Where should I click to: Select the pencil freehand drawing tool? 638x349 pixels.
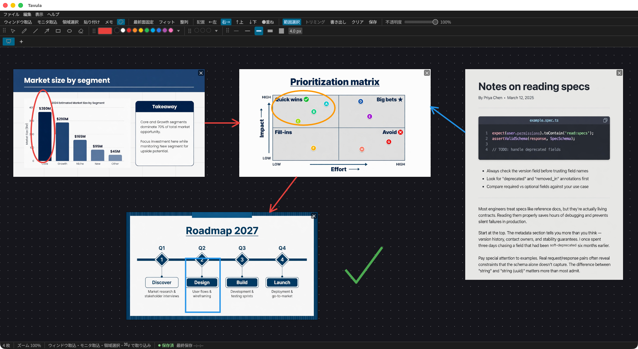pyautogui.click(x=24, y=31)
